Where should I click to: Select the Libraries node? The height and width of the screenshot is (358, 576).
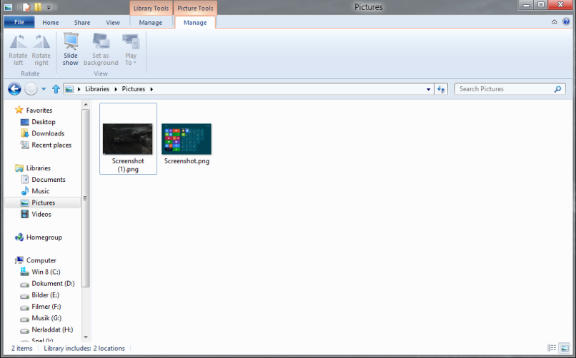[38, 168]
